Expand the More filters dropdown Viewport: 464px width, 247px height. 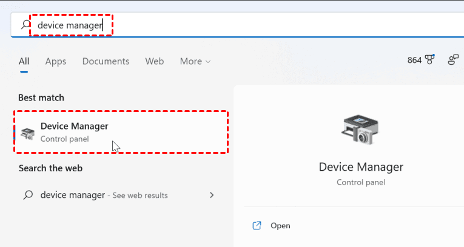[x=195, y=61]
